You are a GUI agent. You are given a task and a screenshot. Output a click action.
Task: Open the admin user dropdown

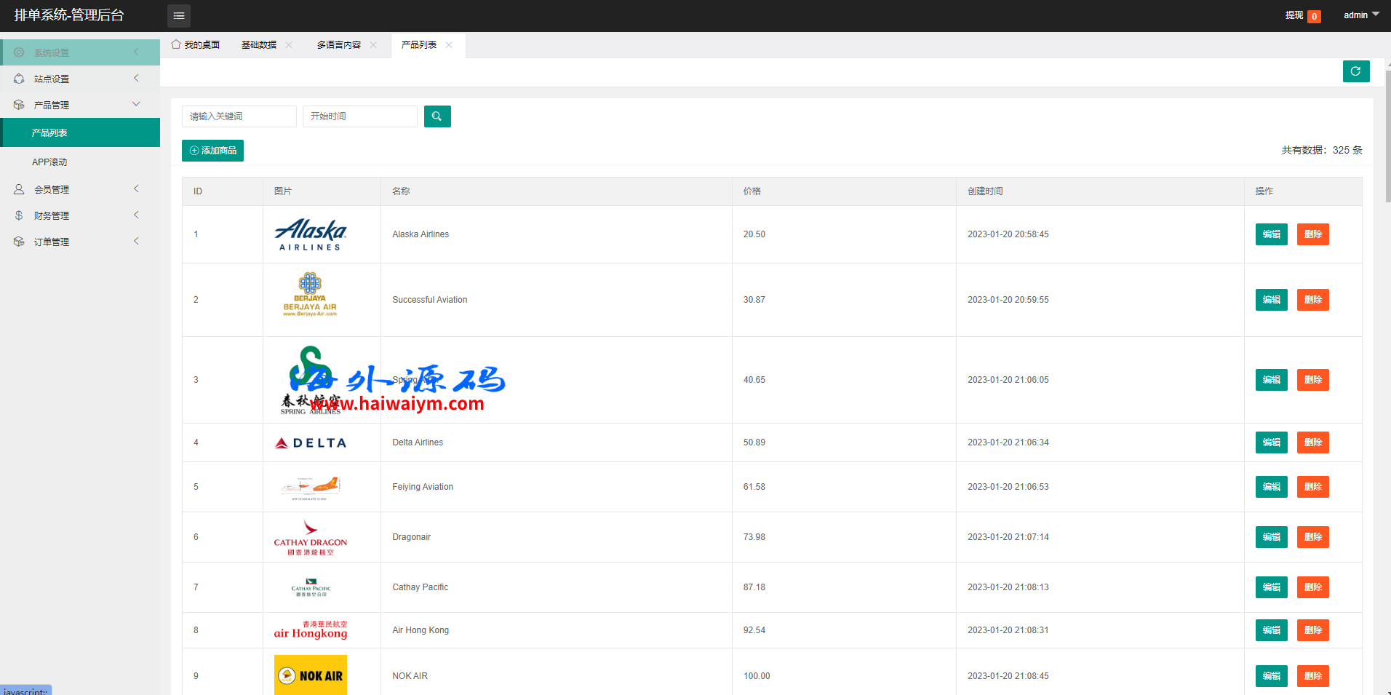[x=1360, y=15]
